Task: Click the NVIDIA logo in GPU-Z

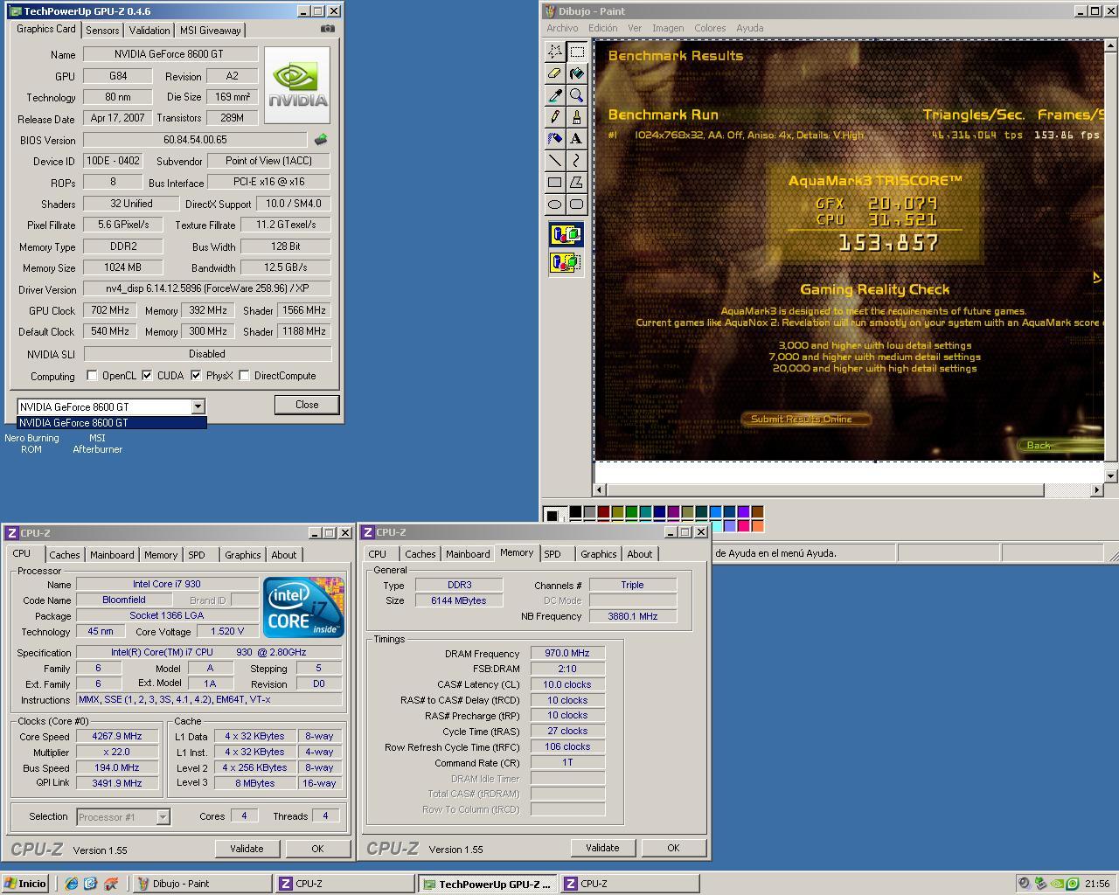Action: coord(297,85)
